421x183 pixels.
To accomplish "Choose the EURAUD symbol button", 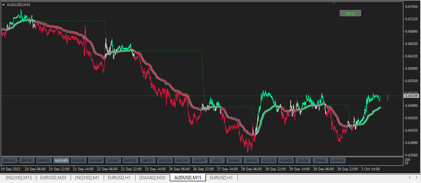I will 338,160.
